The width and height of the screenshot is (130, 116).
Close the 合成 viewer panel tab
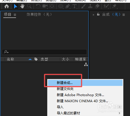pos(93,15)
